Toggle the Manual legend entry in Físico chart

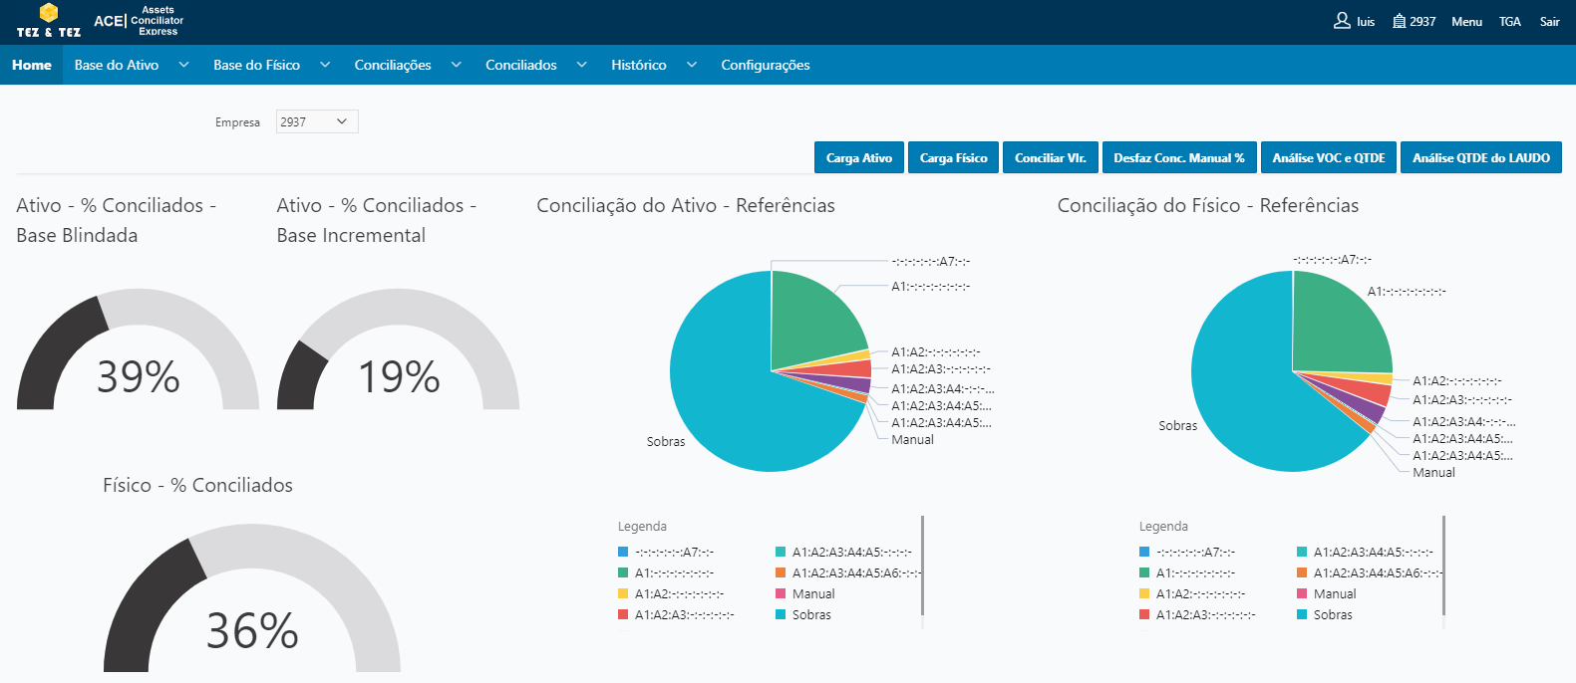click(x=1335, y=594)
